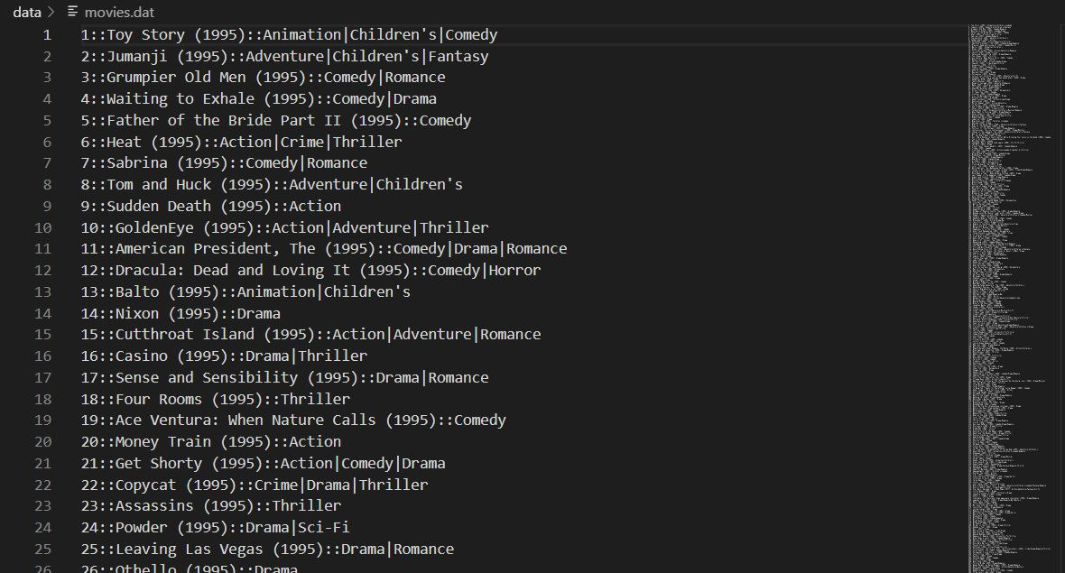Click the 'Casino (1995)' line
Screen dimensions: 1065x573
224,356
